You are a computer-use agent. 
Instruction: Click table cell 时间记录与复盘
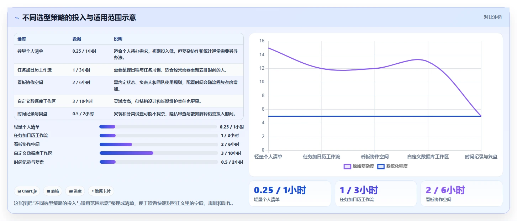(x=32, y=114)
